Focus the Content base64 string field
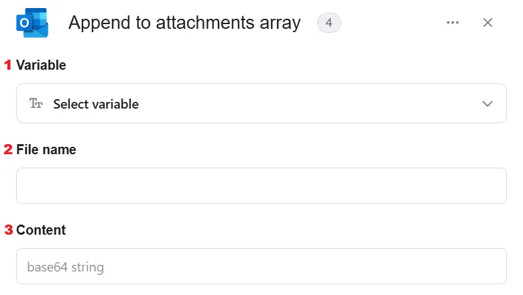 [261, 266]
